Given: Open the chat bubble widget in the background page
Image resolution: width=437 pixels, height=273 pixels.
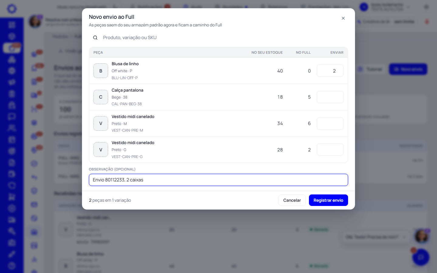Looking at the screenshot, I should coord(421,257).
